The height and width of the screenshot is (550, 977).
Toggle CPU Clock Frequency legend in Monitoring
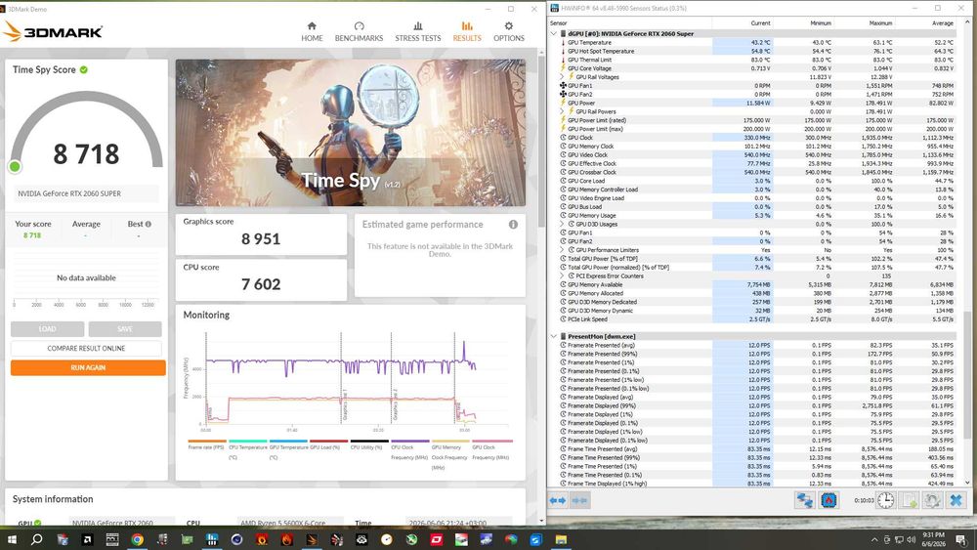(410, 449)
